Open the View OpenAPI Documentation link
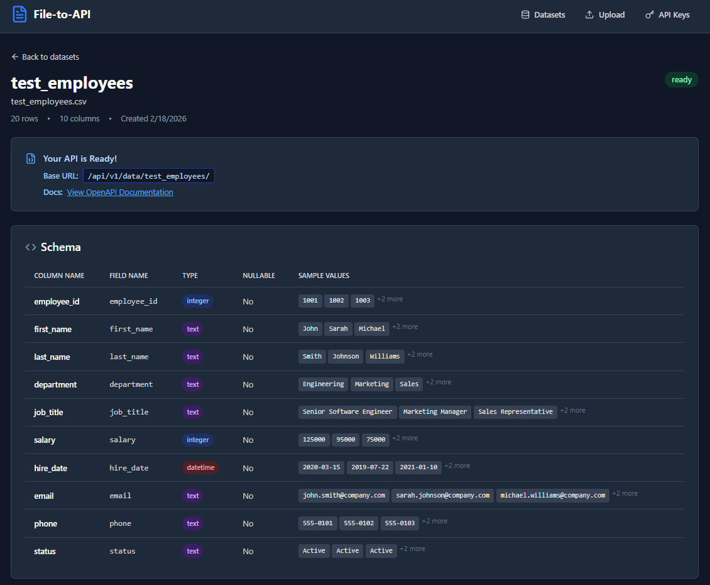The height and width of the screenshot is (585, 710). [120, 192]
